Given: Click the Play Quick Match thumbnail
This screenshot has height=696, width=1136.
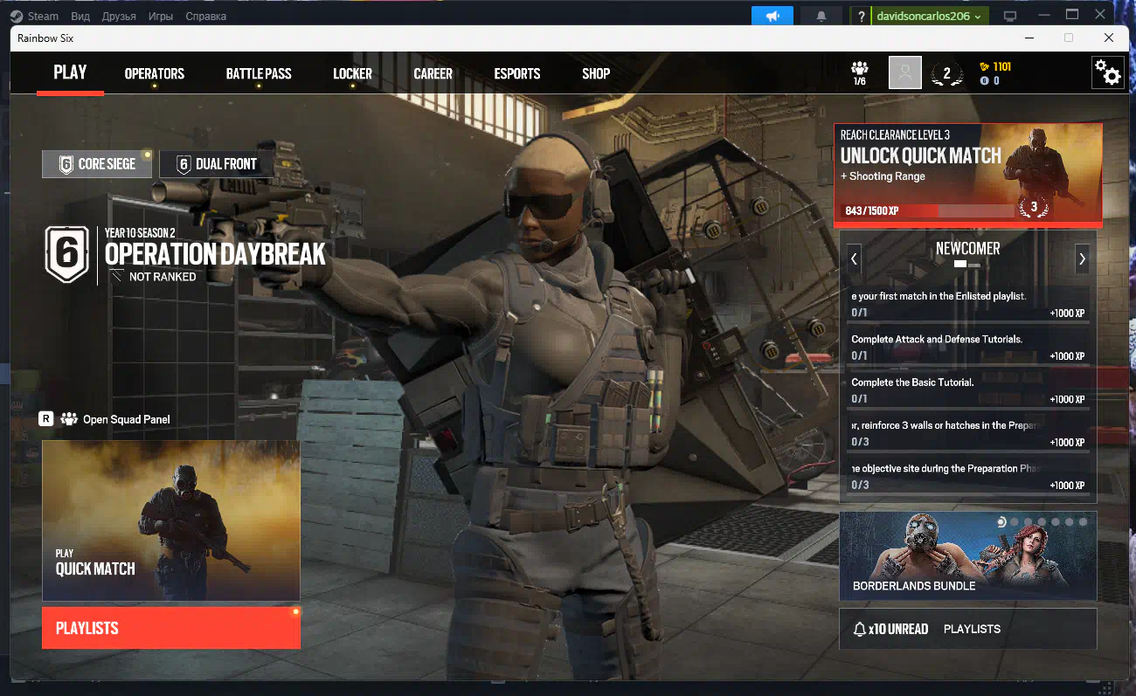Looking at the screenshot, I should click(x=171, y=520).
